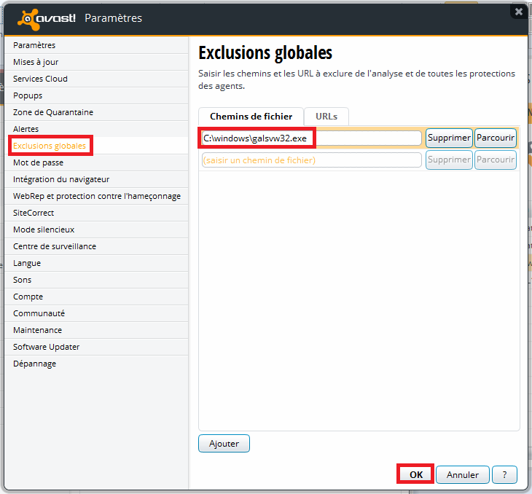Viewport: 532px width, 494px height.
Task: Delete the galsvw32.exe path with Supprimer
Action: point(449,138)
